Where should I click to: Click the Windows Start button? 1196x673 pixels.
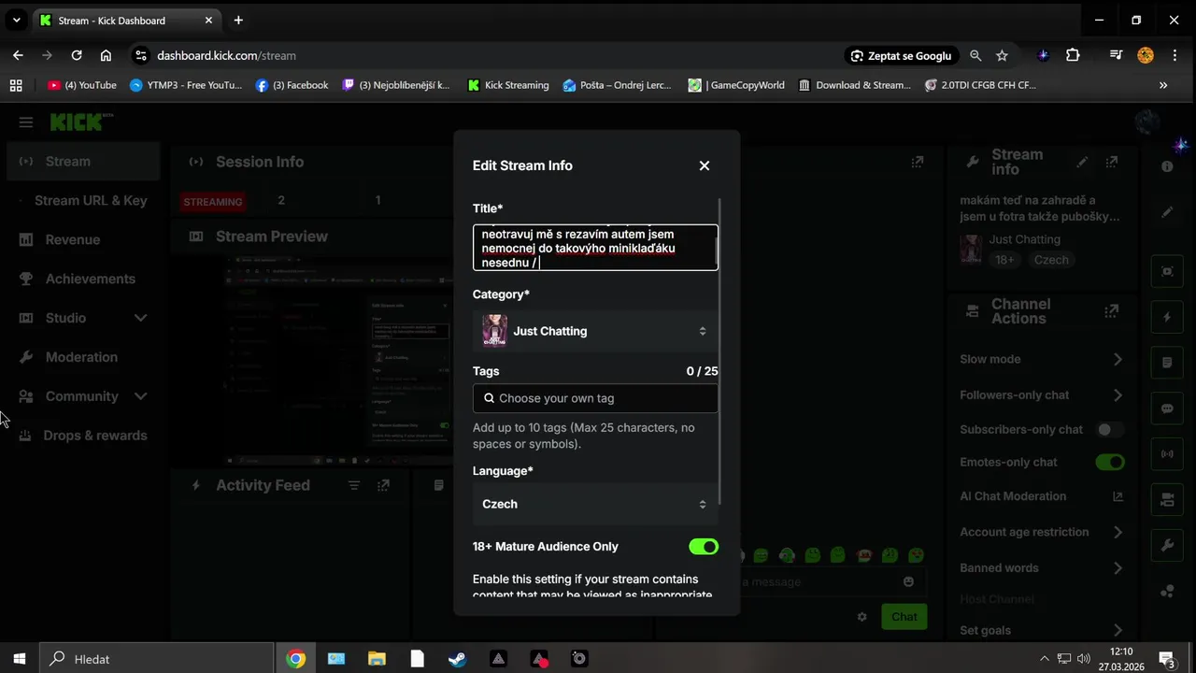20,659
